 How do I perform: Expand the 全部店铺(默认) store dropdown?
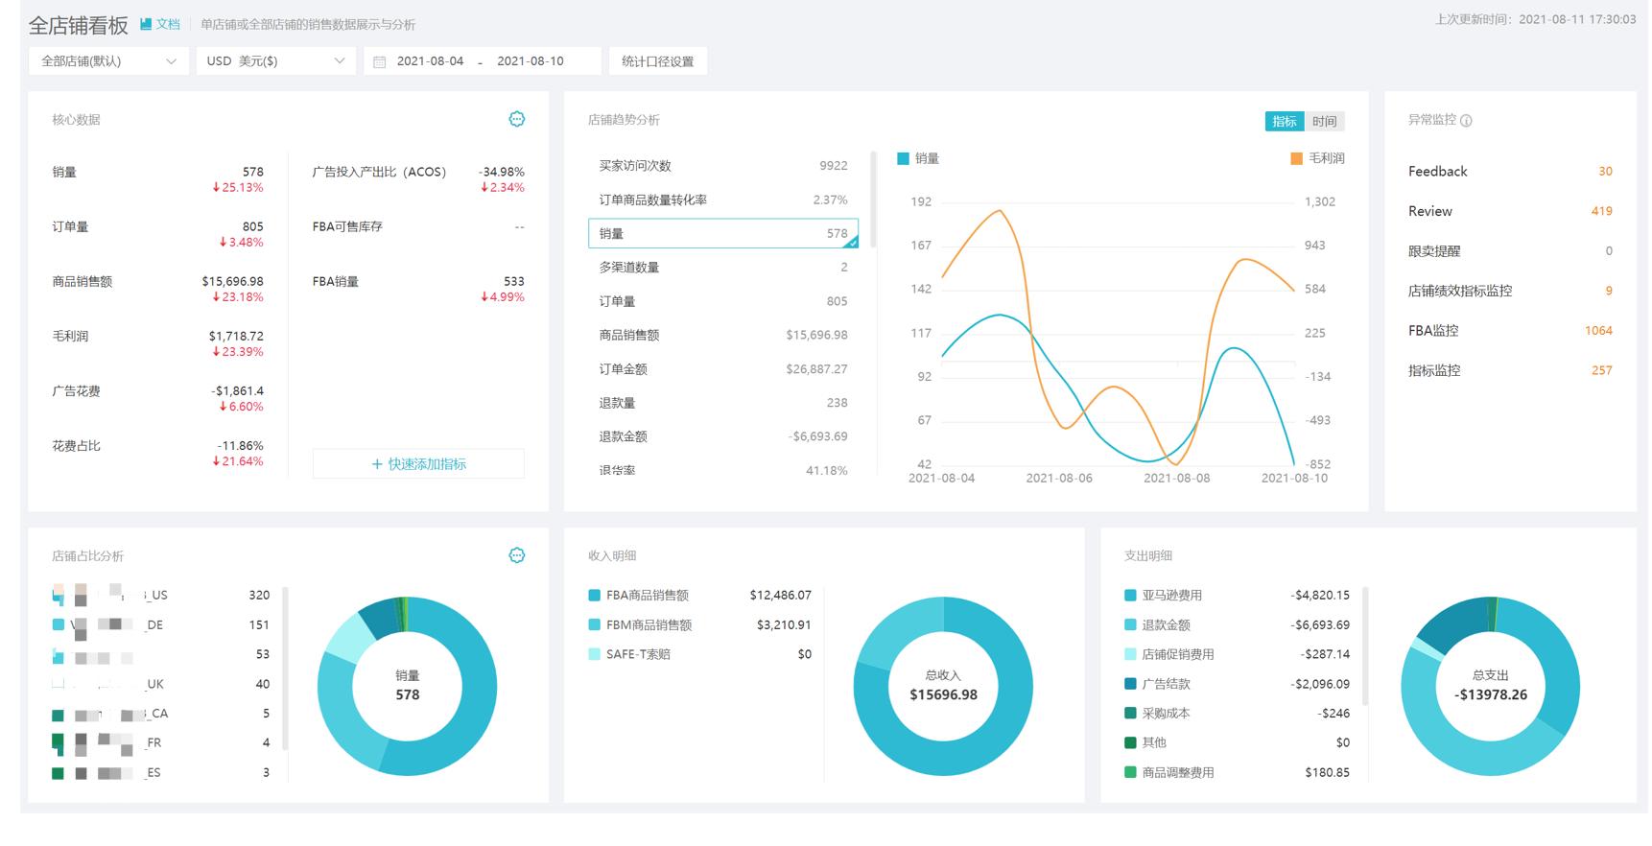[x=108, y=61]
